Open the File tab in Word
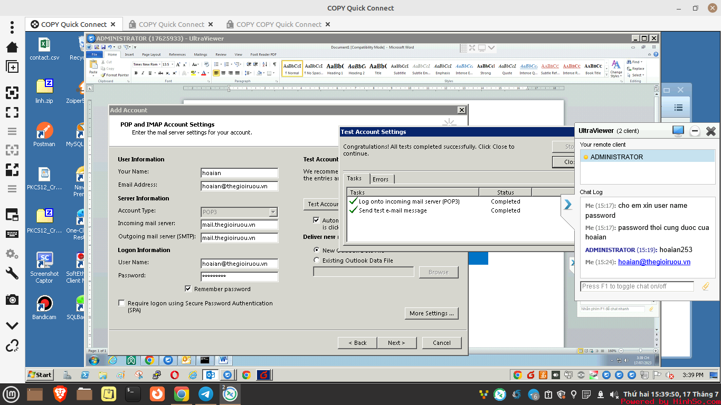 (94, 54)
